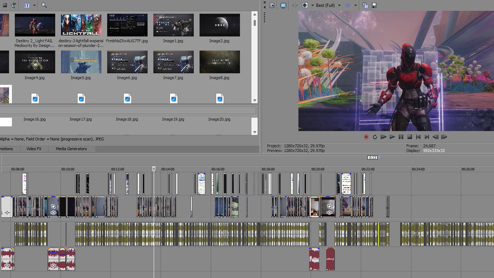Click the Display 592x333x32 value
This screenshot has height=278, width=494.
click(434, 151)
